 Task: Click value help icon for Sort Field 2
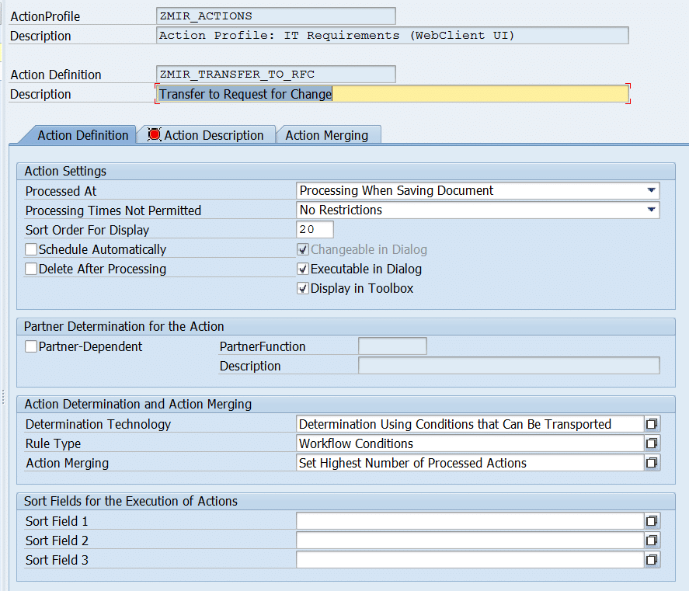pyautogui.click(x=652, y=541)
